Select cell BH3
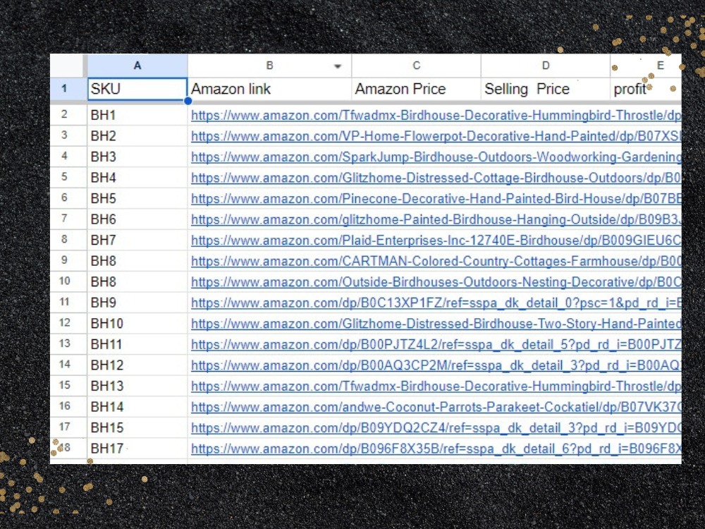The image size is (705, 529). click(137, 157)
